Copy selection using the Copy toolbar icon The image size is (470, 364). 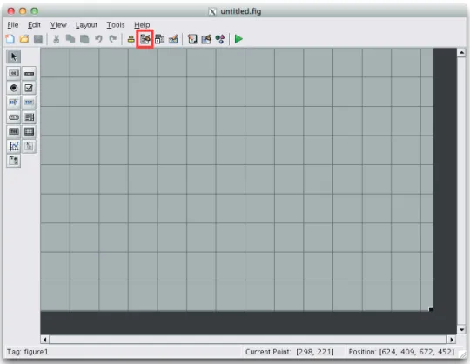[70, 39]
